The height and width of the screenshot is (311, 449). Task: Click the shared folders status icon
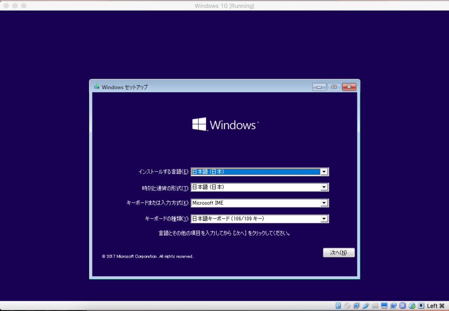375,305
